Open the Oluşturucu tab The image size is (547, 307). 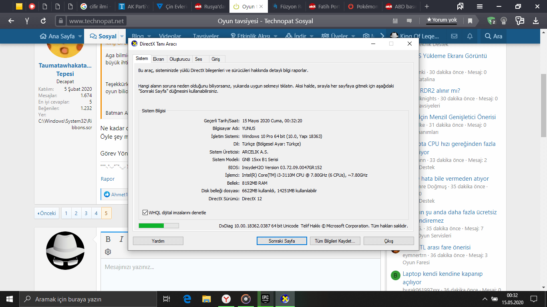coord(179,59)
